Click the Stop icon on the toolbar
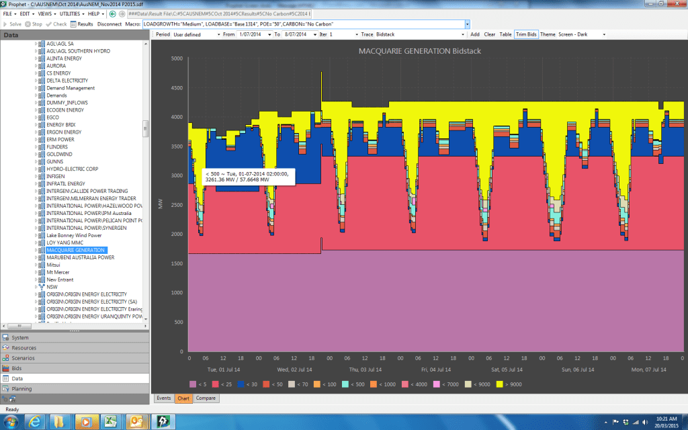This screenshot has width=688, height=430. (x=36, y=24)
